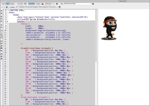
Task: Go forward with the address bar arrow
Action: 4,7
